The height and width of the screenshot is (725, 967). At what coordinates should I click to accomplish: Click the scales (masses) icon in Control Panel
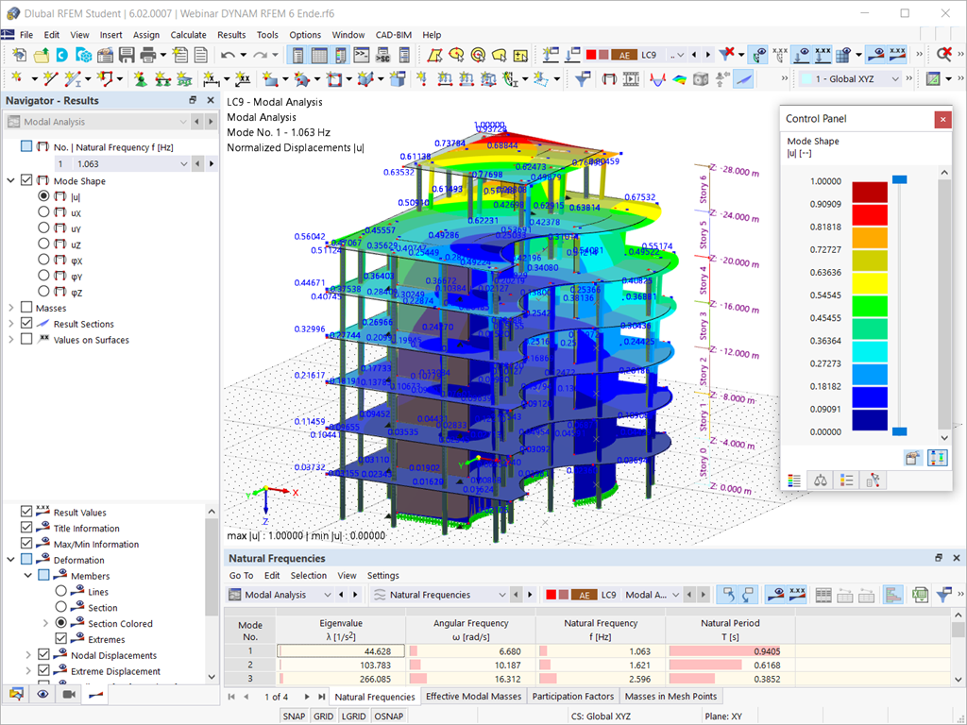[x=820, y=480]
